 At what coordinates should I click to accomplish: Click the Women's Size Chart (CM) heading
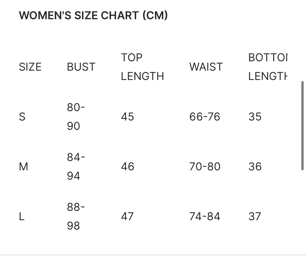[93, 16]
